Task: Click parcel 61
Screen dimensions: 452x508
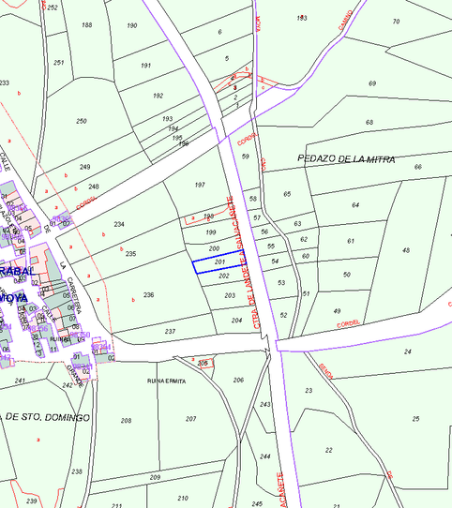Action: pos(351,241)
